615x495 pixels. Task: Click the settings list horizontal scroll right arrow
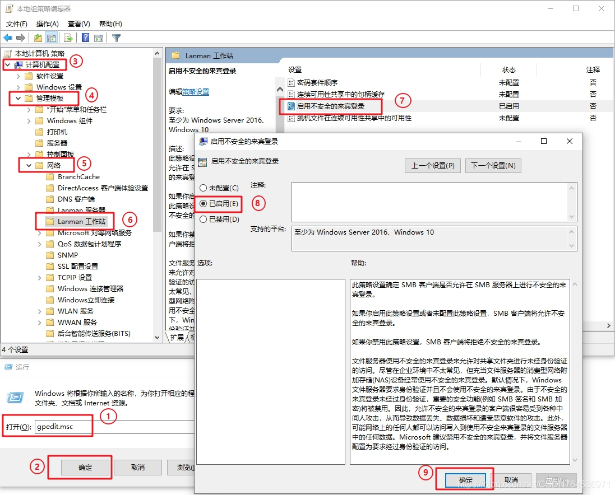coord(608,325)
